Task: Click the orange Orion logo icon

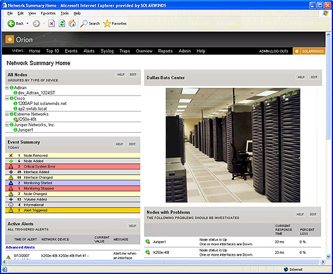Action: [9, 40]
